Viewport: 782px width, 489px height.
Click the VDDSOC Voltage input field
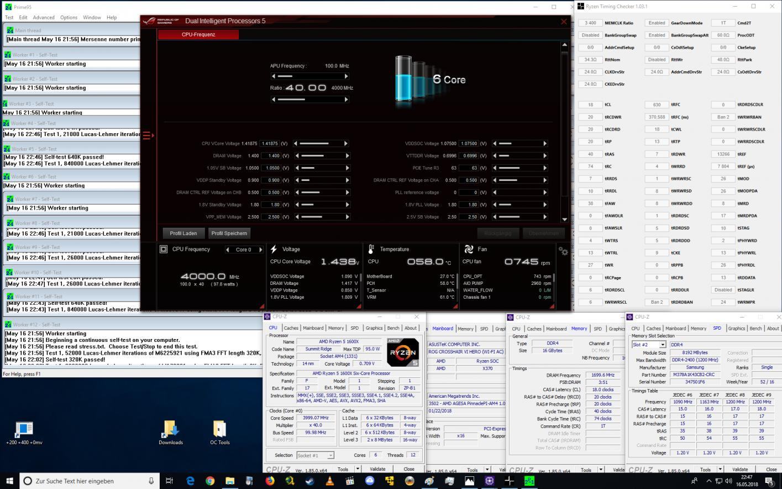point(468,144)
